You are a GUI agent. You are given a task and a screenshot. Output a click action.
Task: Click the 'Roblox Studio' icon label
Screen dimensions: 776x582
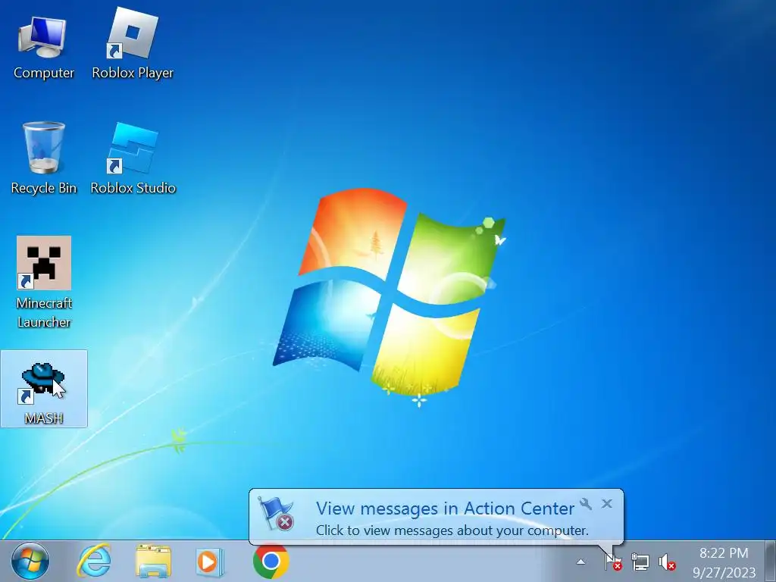coord(133,188)
